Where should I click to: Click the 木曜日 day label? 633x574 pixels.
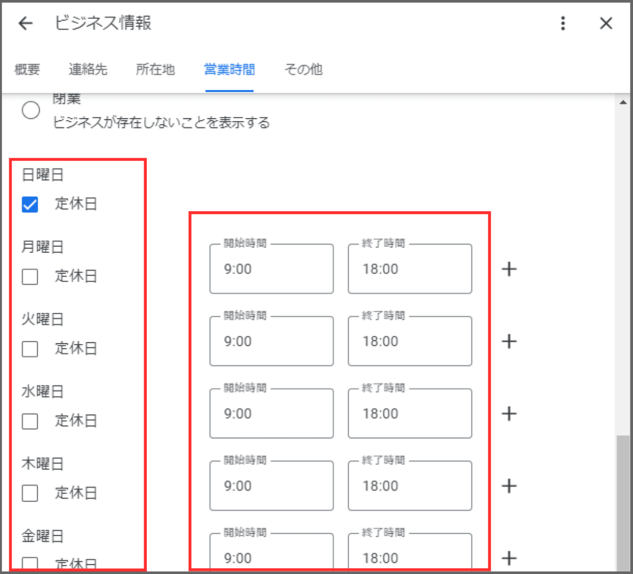tap(43, 464)
